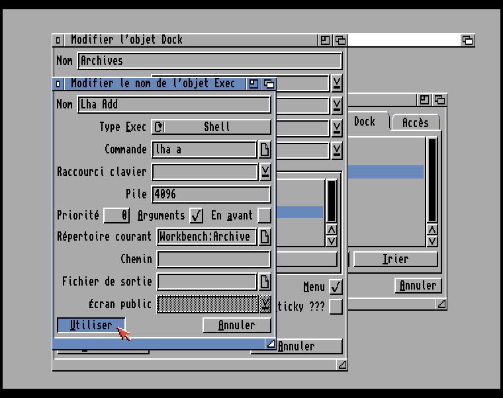This screenshot has height=398, width=503.
Task: Uncheck the Menu checkbox
Action: tap(336, 287)
